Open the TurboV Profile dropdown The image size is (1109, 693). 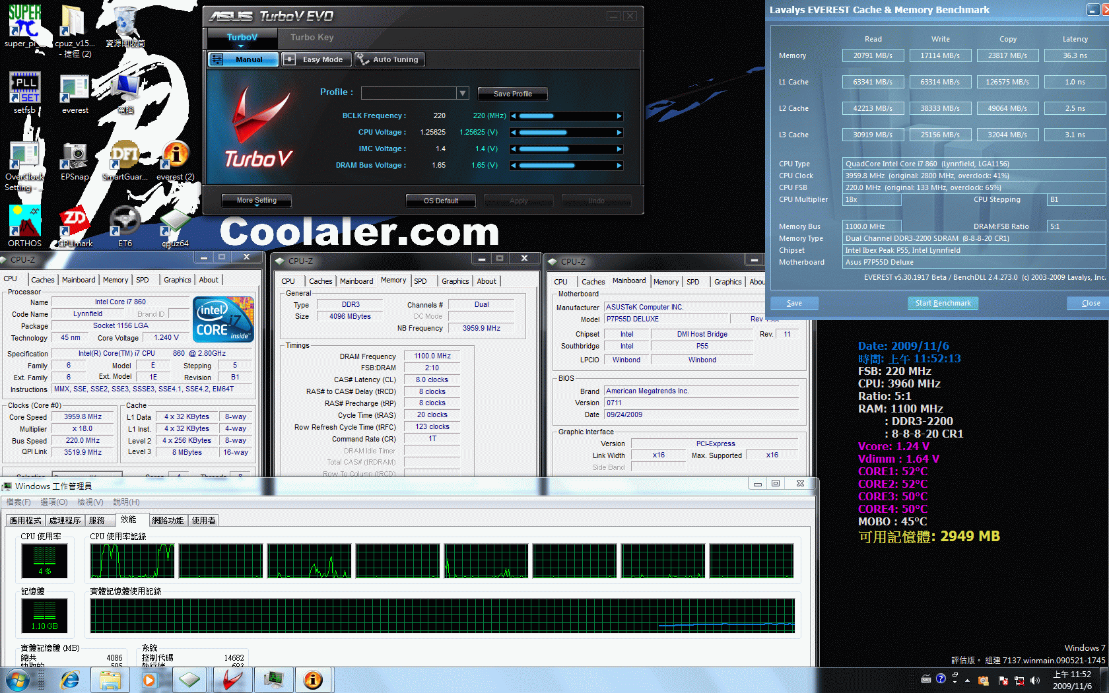(x=463, y=93)
